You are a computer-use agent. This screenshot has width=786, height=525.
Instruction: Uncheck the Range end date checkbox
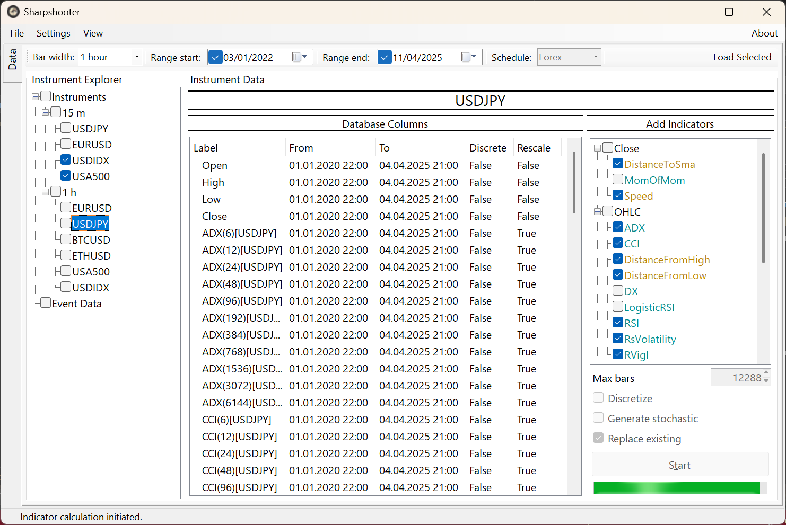pyautogui.click(x=385, y=57)
